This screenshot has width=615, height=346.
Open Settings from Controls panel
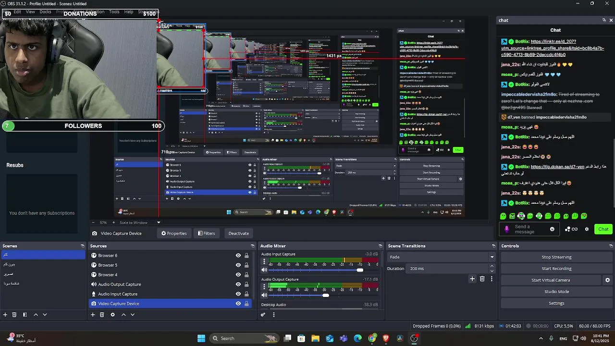coord(556,303)
